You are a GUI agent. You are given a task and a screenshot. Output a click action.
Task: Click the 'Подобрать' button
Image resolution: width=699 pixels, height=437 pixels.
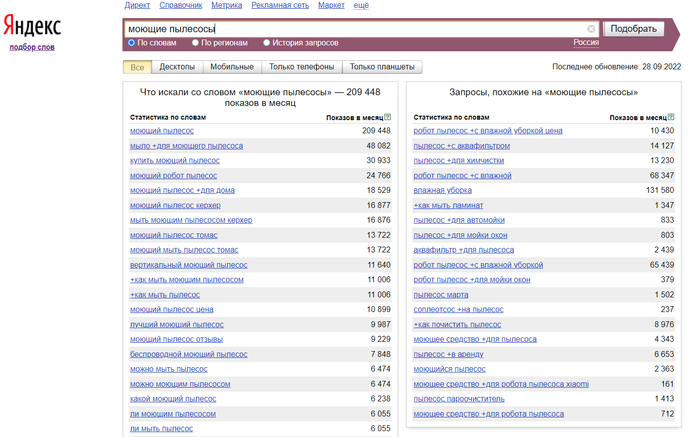coord(634,29)
